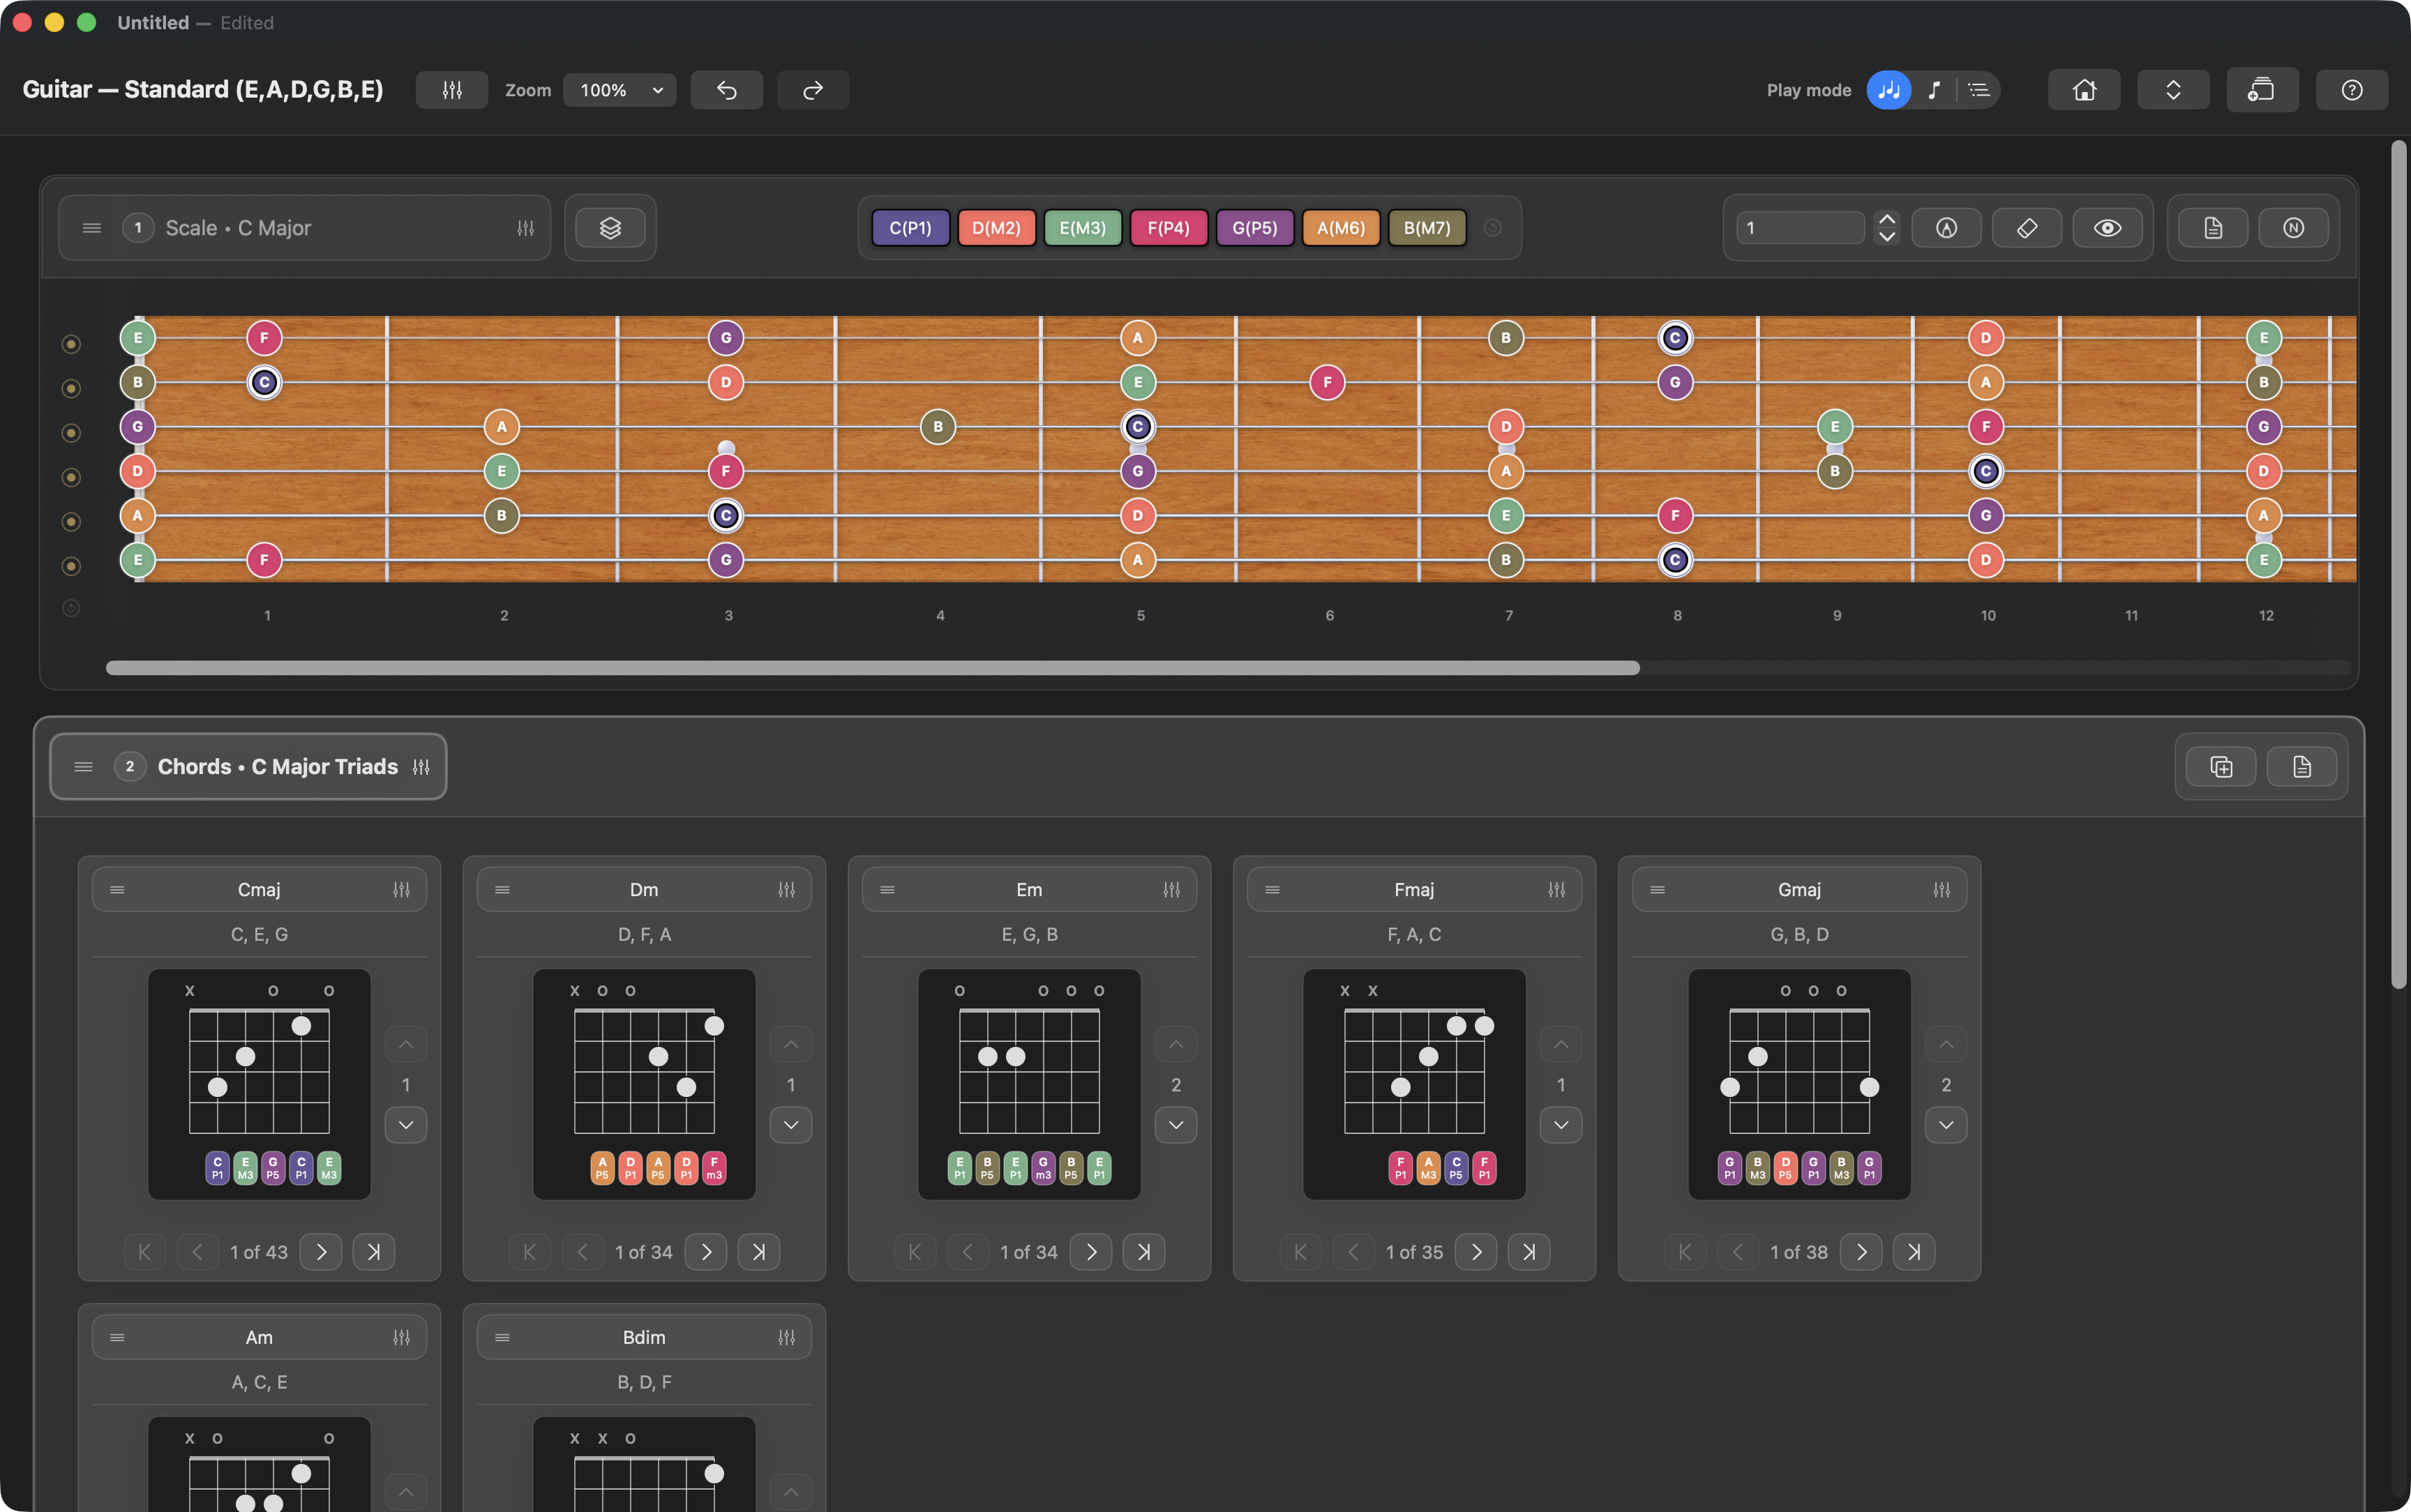Redo the last action
The width and height of the screenshot is (2411, 1512).
(x=813, y=90)
